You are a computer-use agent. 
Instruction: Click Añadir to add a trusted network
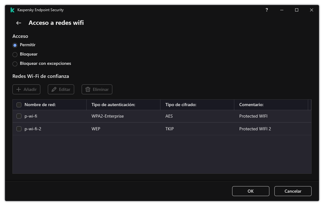click(x=26, y=89)
